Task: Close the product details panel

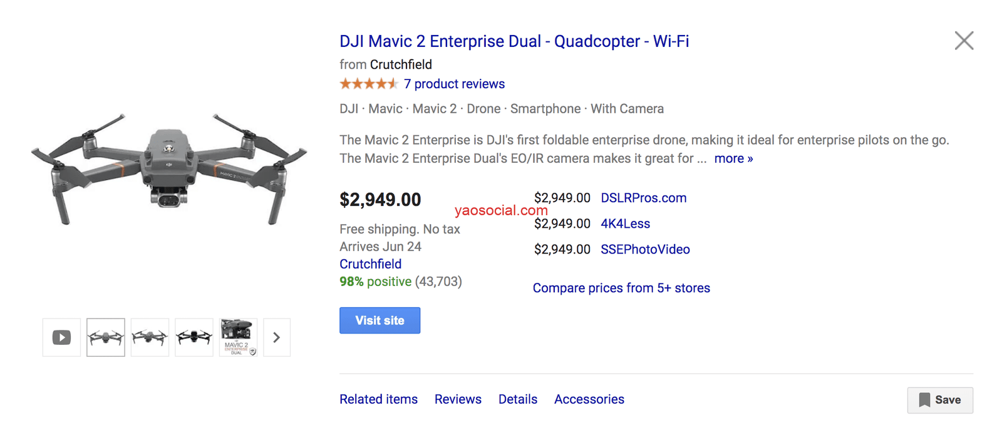Action: coord(964,41)
